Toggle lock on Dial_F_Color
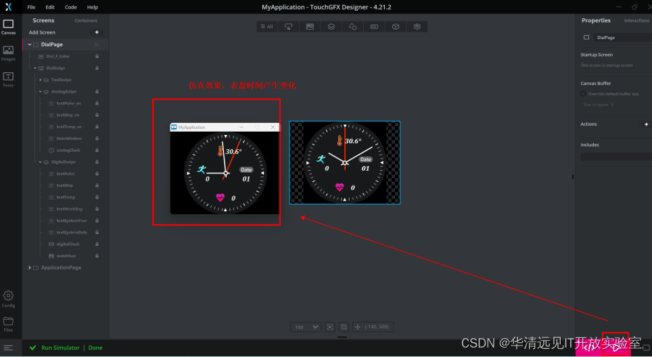 tap(97, 56)
